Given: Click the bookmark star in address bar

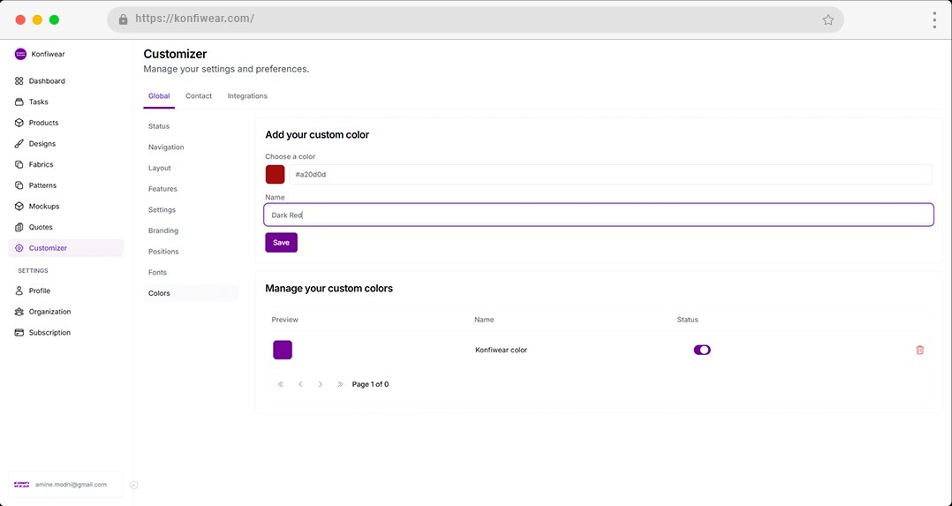Looking at the screenshot, I should tap(828, 20).
